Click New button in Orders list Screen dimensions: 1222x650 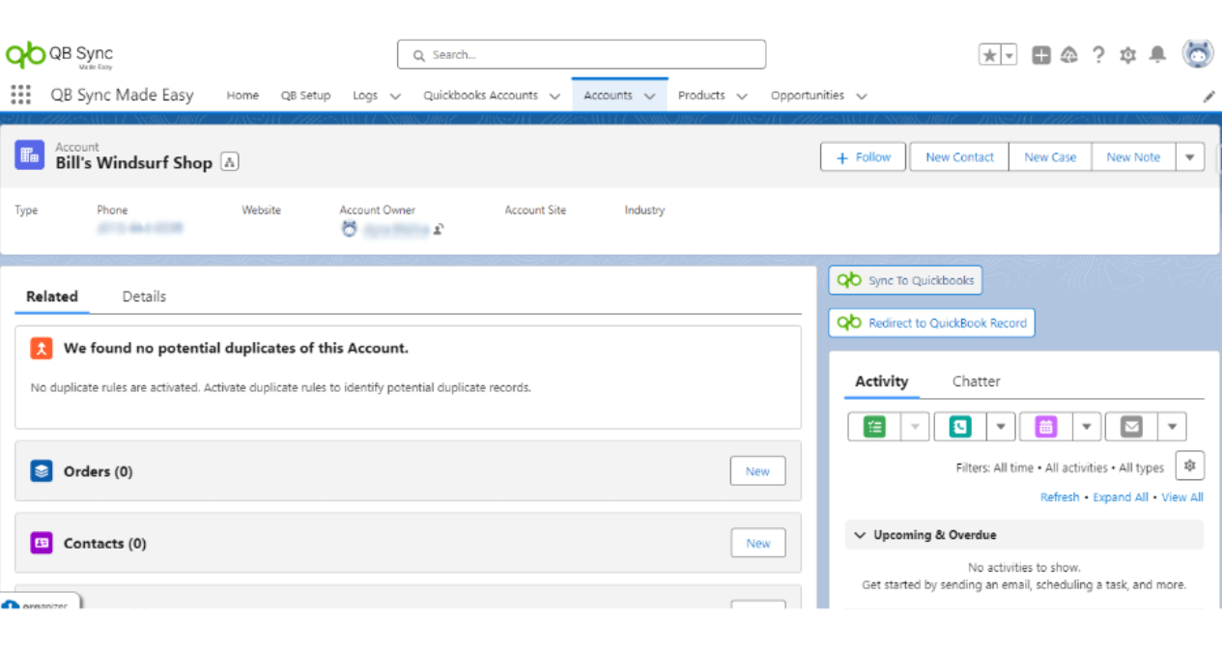pos(757,471)
